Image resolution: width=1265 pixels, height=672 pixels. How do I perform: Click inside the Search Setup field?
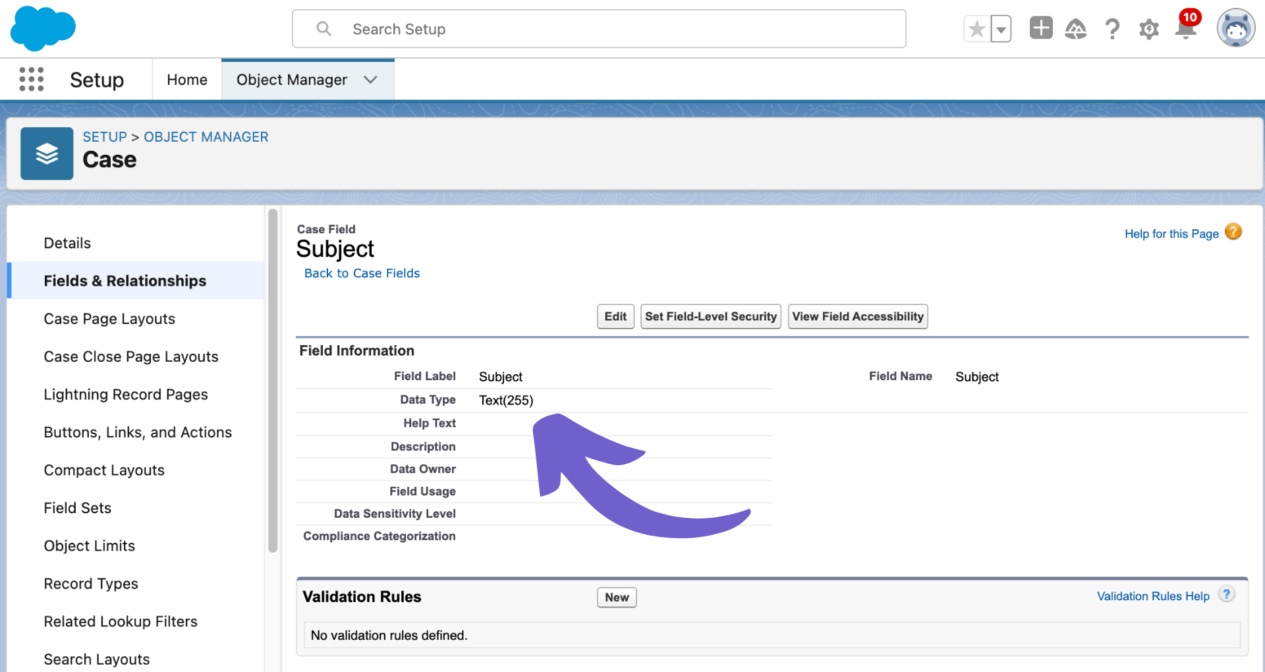click(x=598, y=28)
